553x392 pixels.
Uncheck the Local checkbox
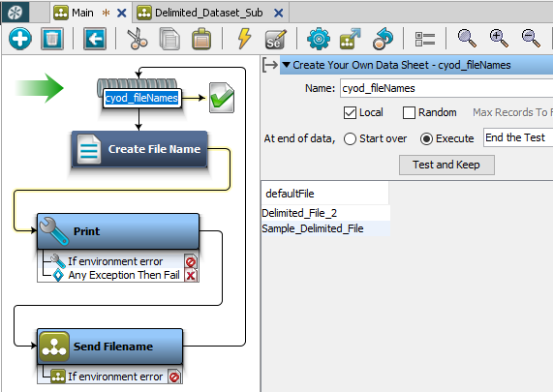point(350,113)
